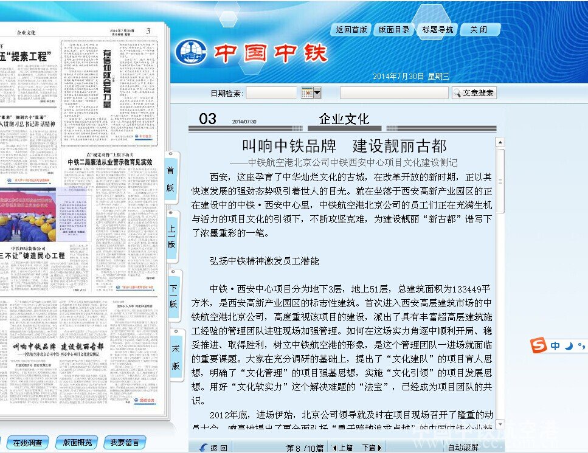Go back via 返回首版 button
This screenshot has width=588, height=453.
tap(351, 30)
